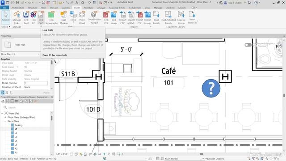Click the Link Revit tool
The image size is (286, 161).
pyautogui.click(x=26, y=18)
